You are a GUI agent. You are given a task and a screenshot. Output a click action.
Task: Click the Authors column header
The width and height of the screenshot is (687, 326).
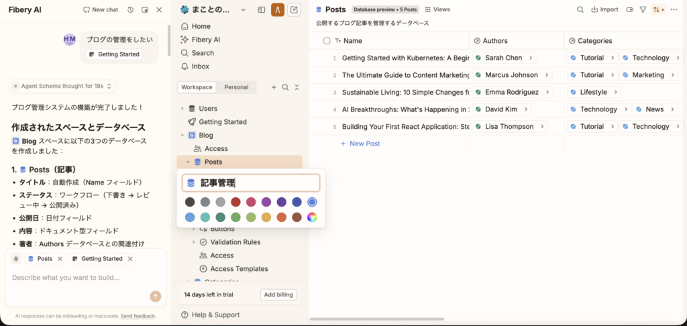pos(517,41)
